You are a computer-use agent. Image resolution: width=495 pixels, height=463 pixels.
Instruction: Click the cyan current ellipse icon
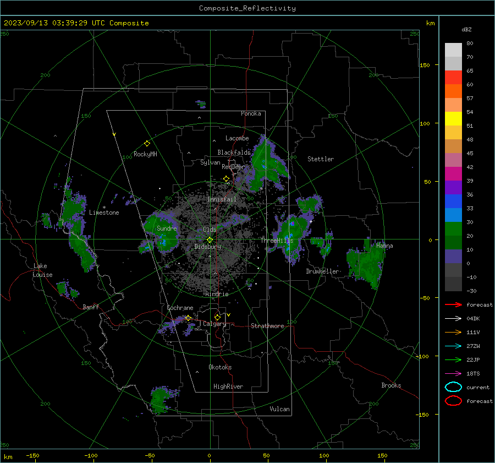click(x=453, y=387)
